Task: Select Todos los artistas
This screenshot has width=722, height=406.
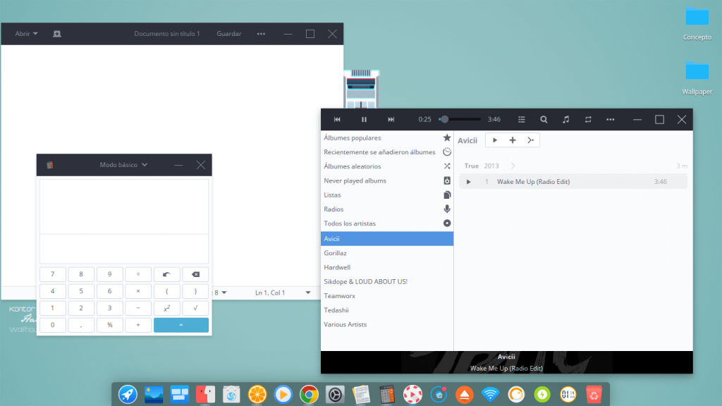Action: (350, 223)
